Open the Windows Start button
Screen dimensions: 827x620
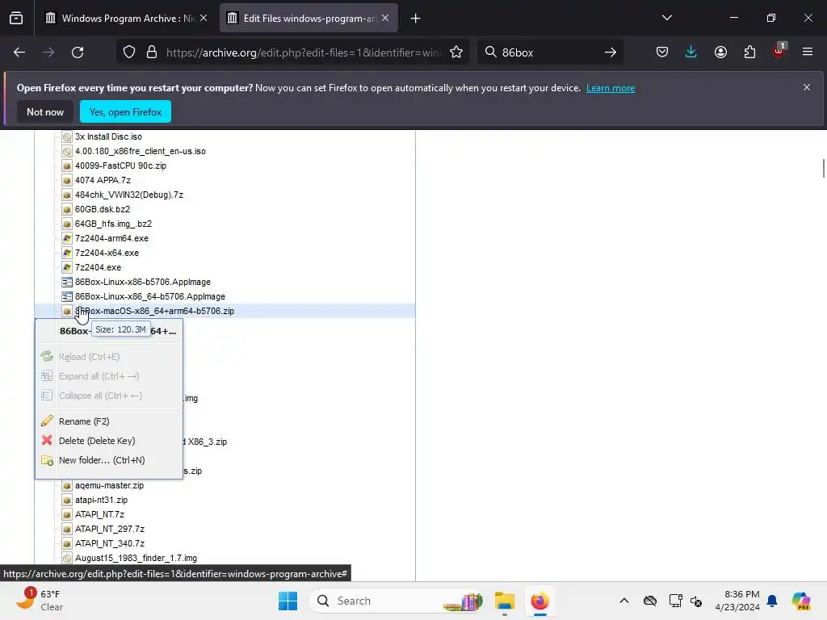pos(288,601)
